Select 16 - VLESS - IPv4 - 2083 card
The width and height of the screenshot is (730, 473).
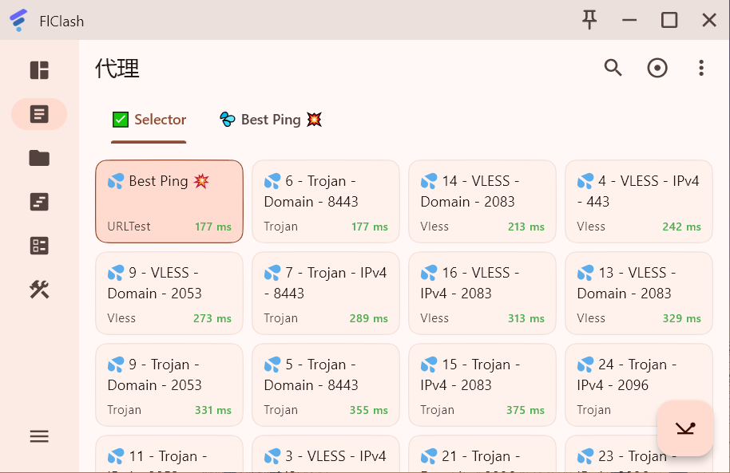(x=482, y=293)
